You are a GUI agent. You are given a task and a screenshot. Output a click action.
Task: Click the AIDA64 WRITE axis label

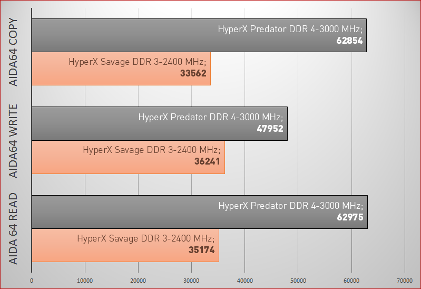point(13,141)
